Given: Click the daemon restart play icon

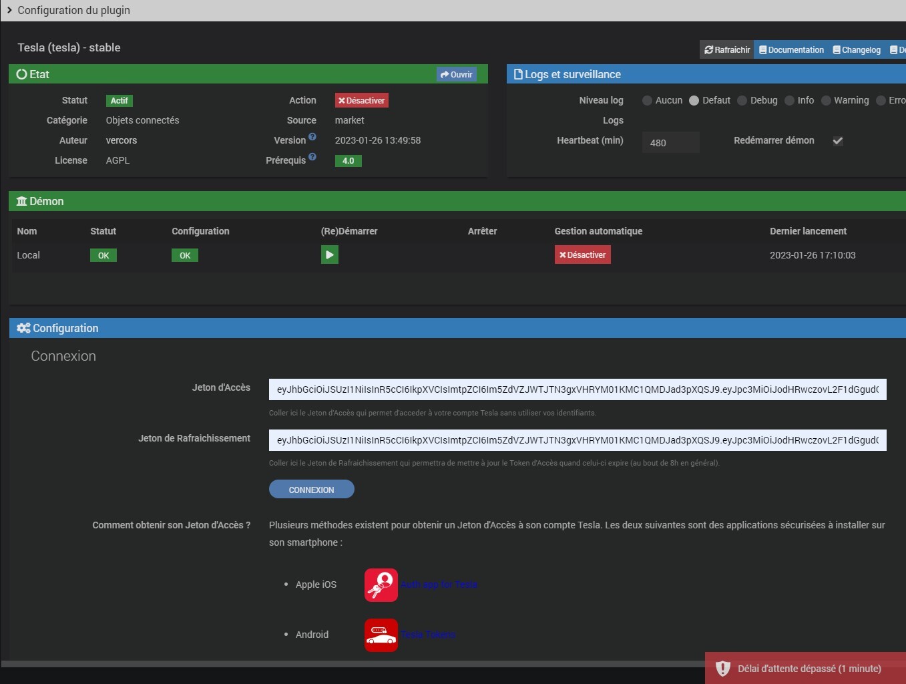Looking at the screenshot, I should pos(329,254).
